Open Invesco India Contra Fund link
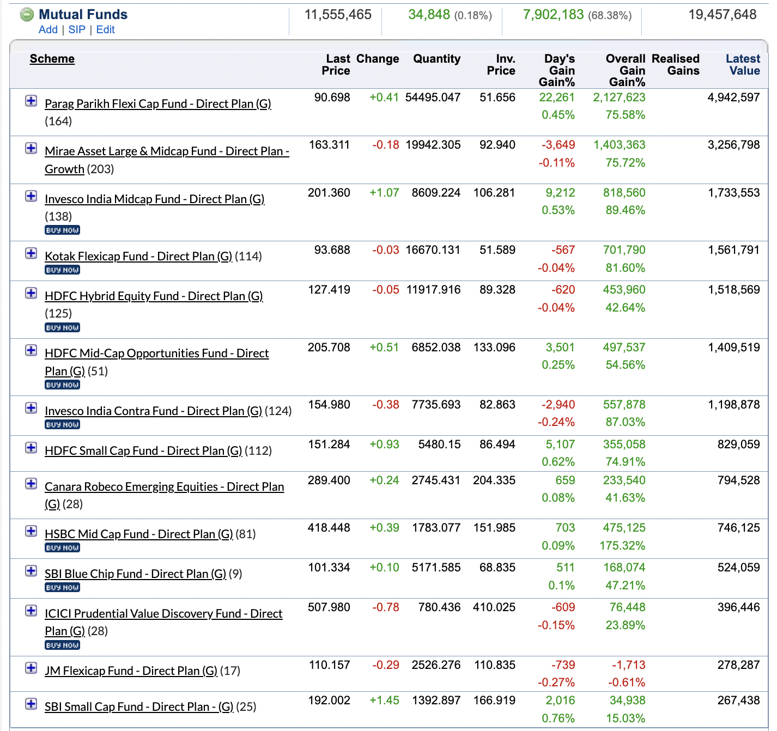This screenshot has width=777, height=731. click(154, 411)
